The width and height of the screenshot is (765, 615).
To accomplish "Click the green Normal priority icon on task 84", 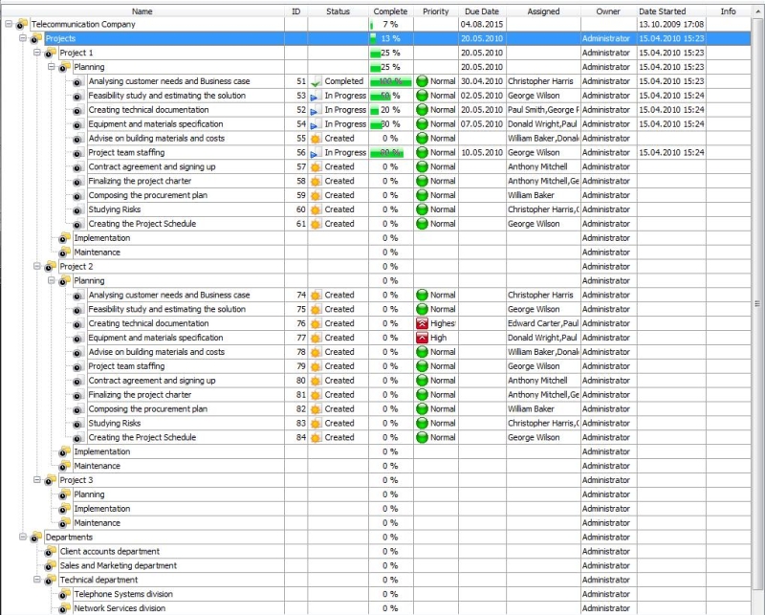I will click(422, 437).
